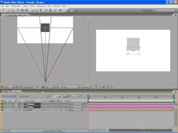Hide the Cube layer eye icon
The image size is (178, 133).
[x=2, y=110]
